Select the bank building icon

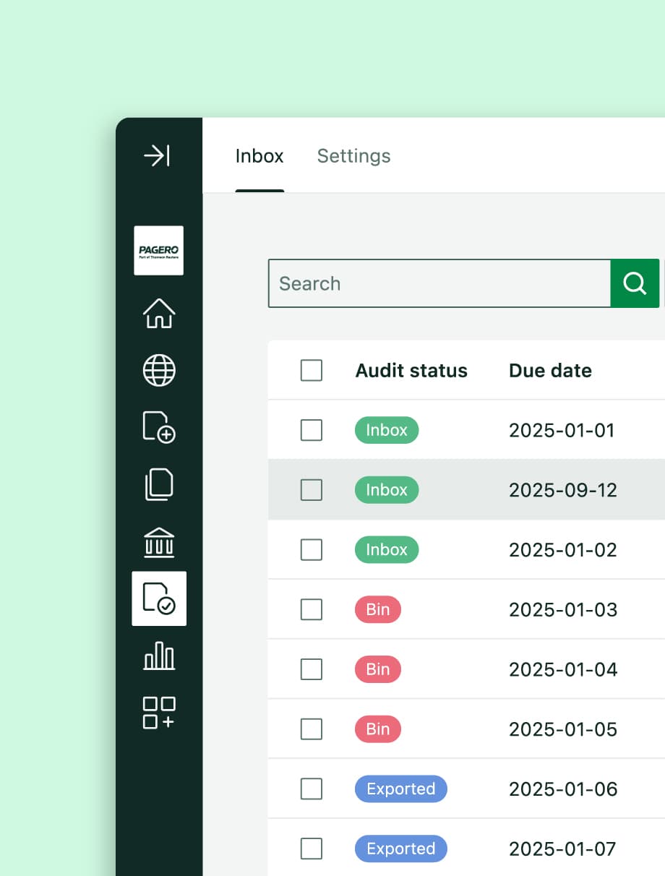pyautogui.click(x=159, y=542)
